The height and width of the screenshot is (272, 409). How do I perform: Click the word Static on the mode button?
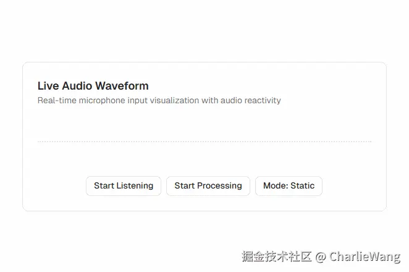pos(303,185)
